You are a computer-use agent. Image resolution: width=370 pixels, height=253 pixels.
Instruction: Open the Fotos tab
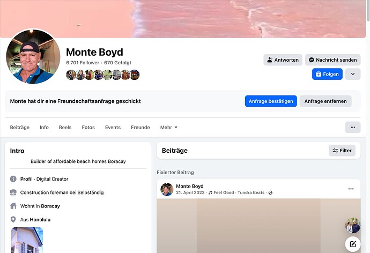[x=88, y=128]
